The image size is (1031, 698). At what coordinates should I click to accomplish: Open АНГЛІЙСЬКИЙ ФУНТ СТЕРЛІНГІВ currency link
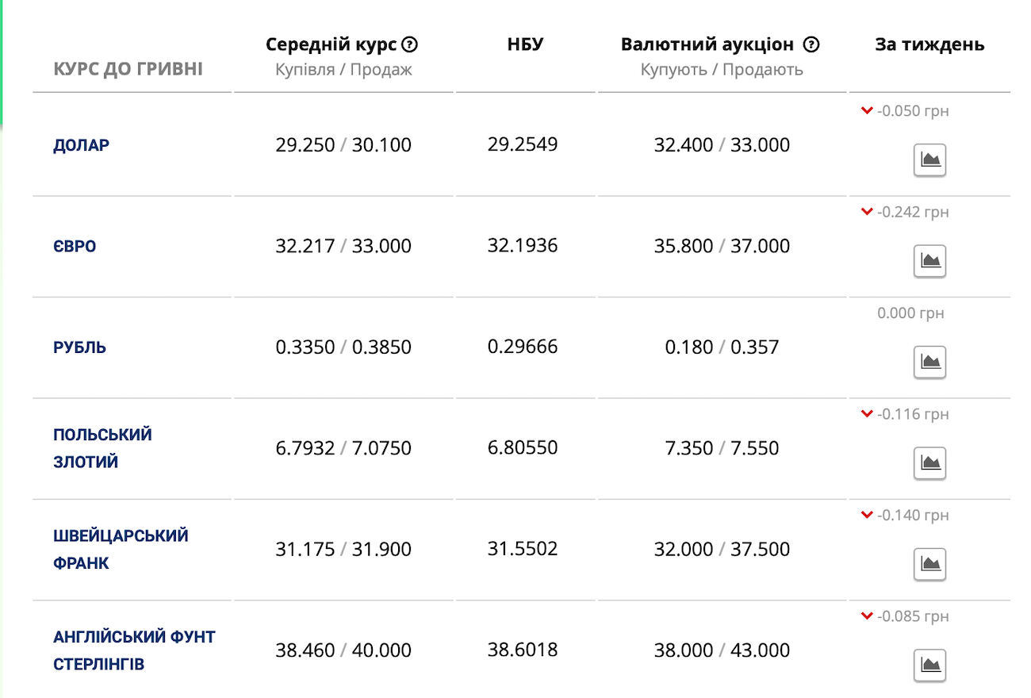pos(134,650)
